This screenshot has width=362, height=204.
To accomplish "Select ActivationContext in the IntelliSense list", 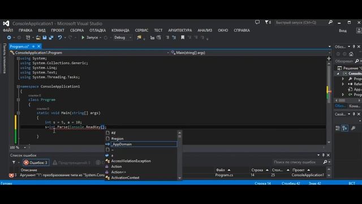I will 141,177.
